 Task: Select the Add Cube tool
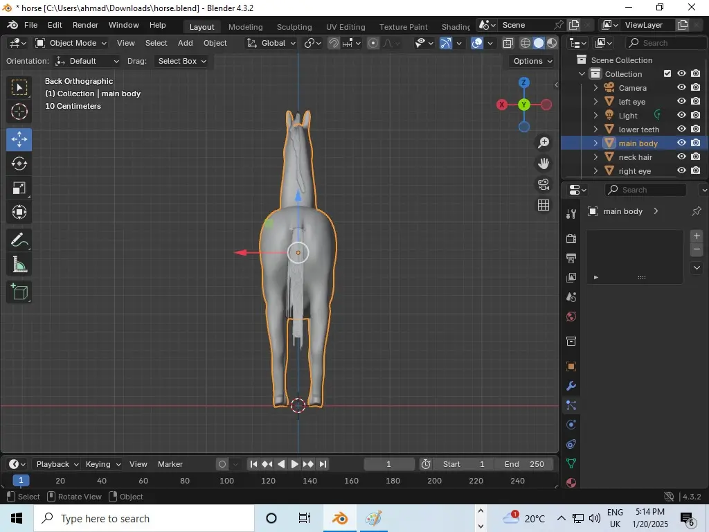pyautogui.click(x=19, y=292)
